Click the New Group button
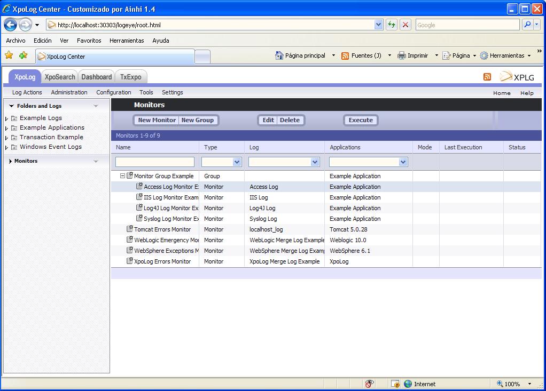The image size is (546, 391). pyautogui.click(x=198, y=120)
